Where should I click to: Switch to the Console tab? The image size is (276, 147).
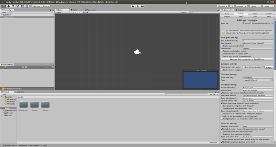(20, 92)
